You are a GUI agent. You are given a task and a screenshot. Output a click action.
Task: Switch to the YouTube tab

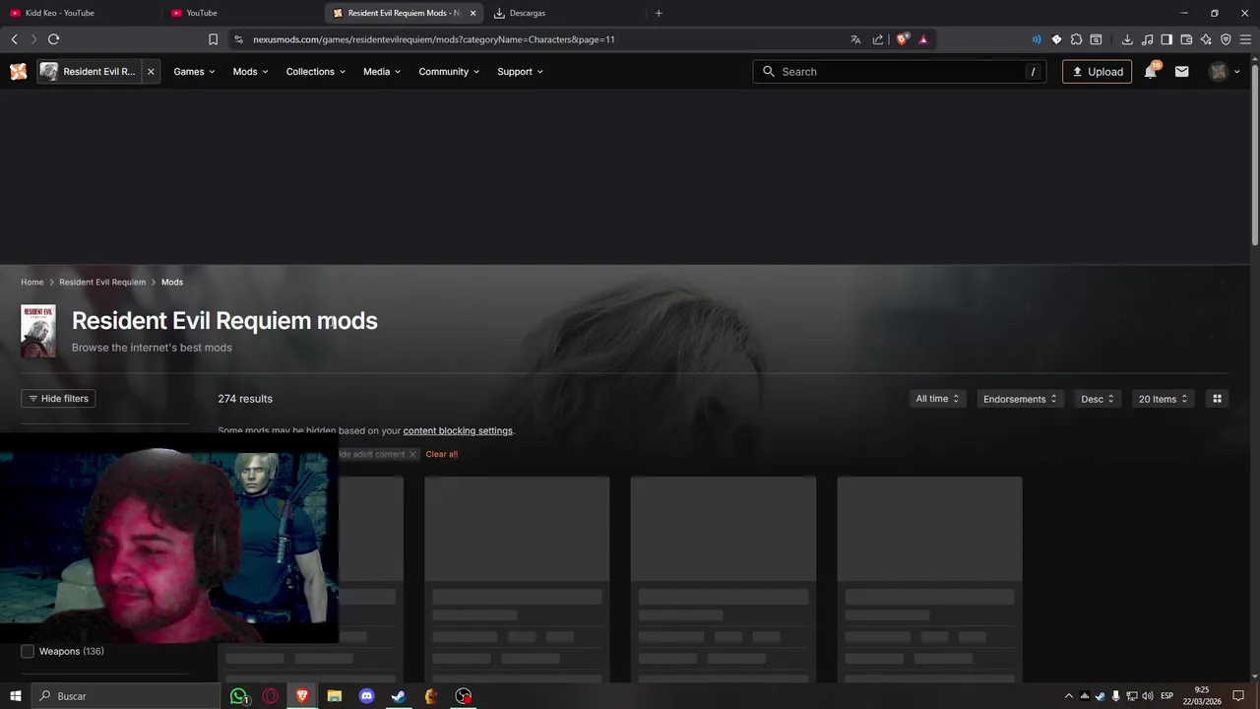[x=242, y=13]
